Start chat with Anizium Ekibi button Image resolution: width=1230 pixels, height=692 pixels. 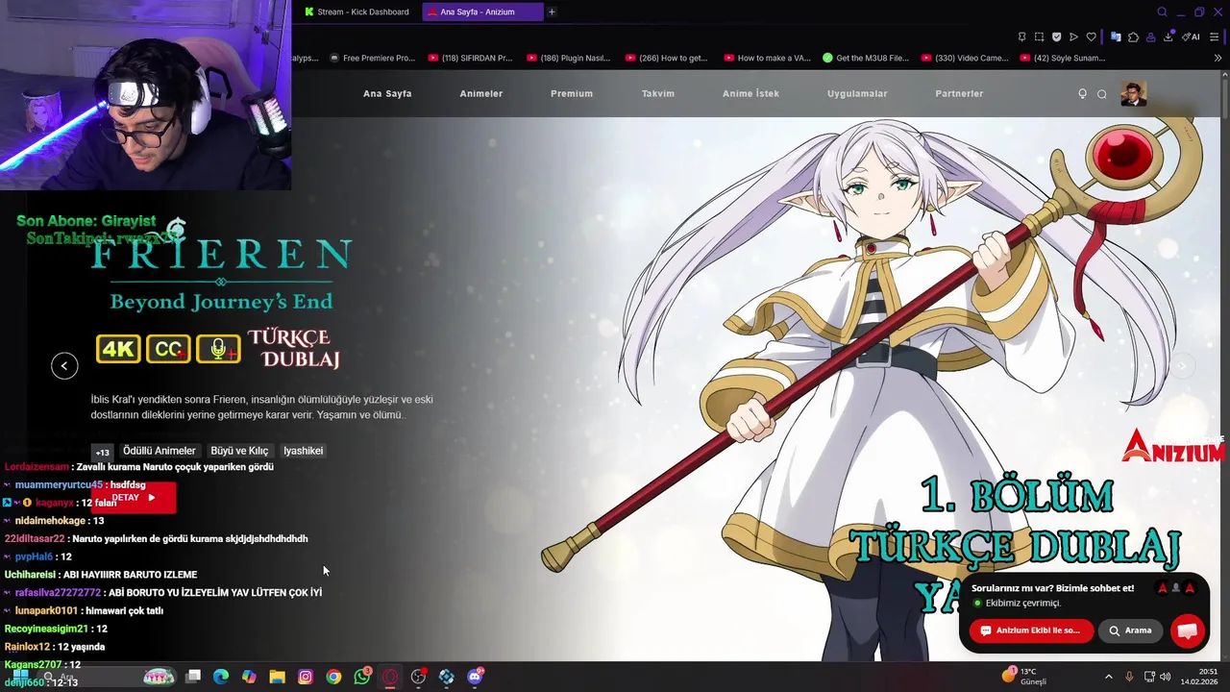pyautogui.click(x=1031, y=630)
